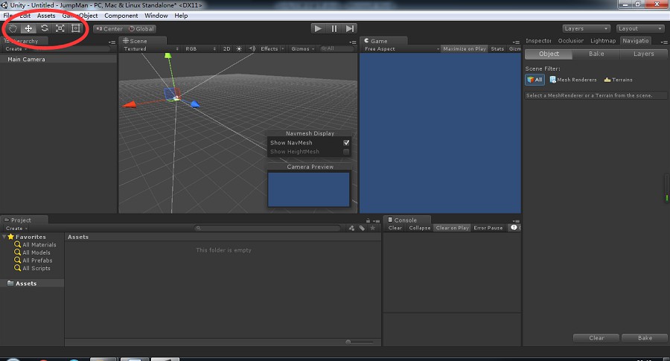Uncheck Show NavMesh checkbox
The image size is (670, 361).
click(346, 143)
